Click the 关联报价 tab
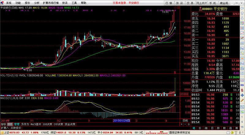Screen dimensions: 245x135 (16, 128)
